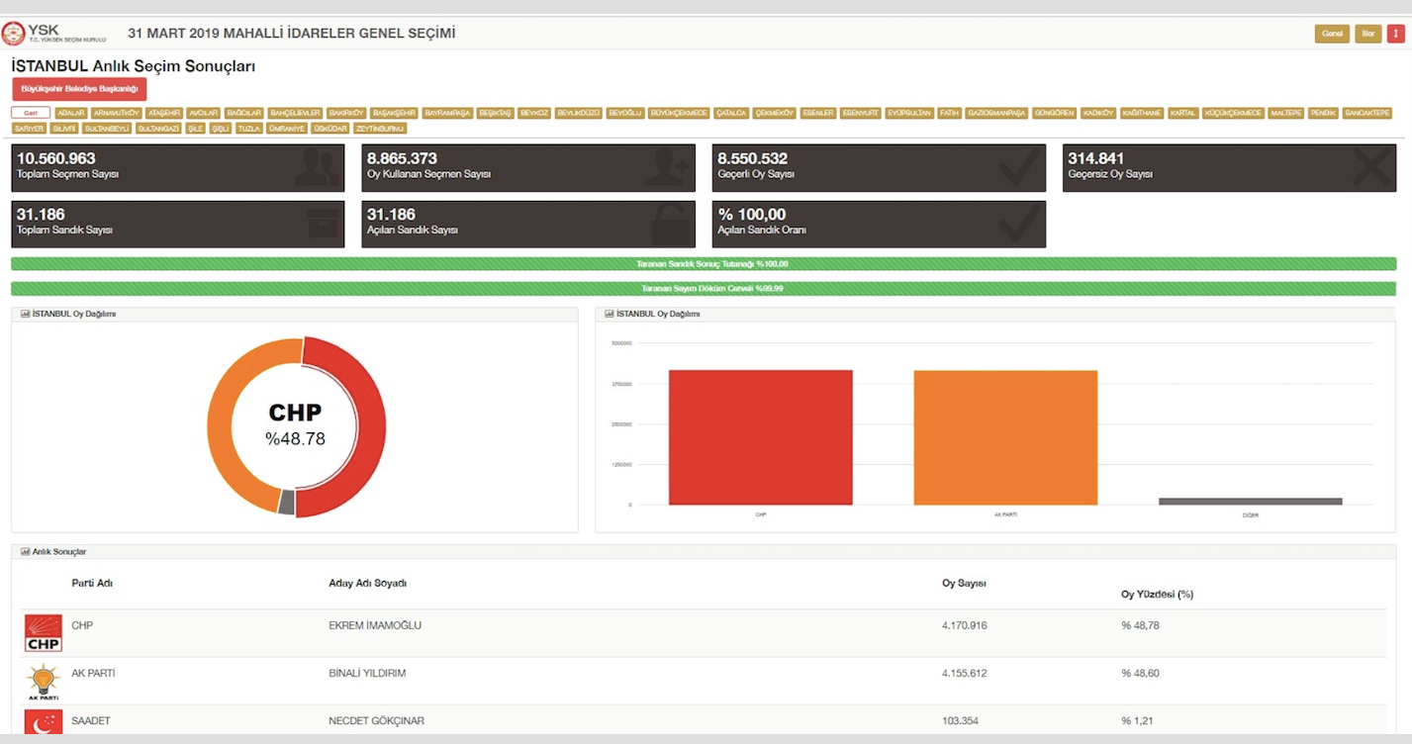The height and width of the screenshot is (744, 1412).
Task: Click the chart icon beside the bar chart panel title
Action: [609, 314]
